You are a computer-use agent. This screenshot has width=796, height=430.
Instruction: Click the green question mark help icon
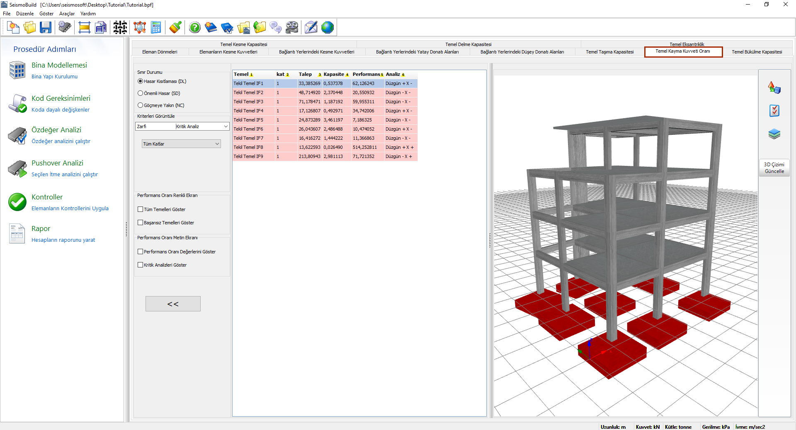click(x=194, y=28)
